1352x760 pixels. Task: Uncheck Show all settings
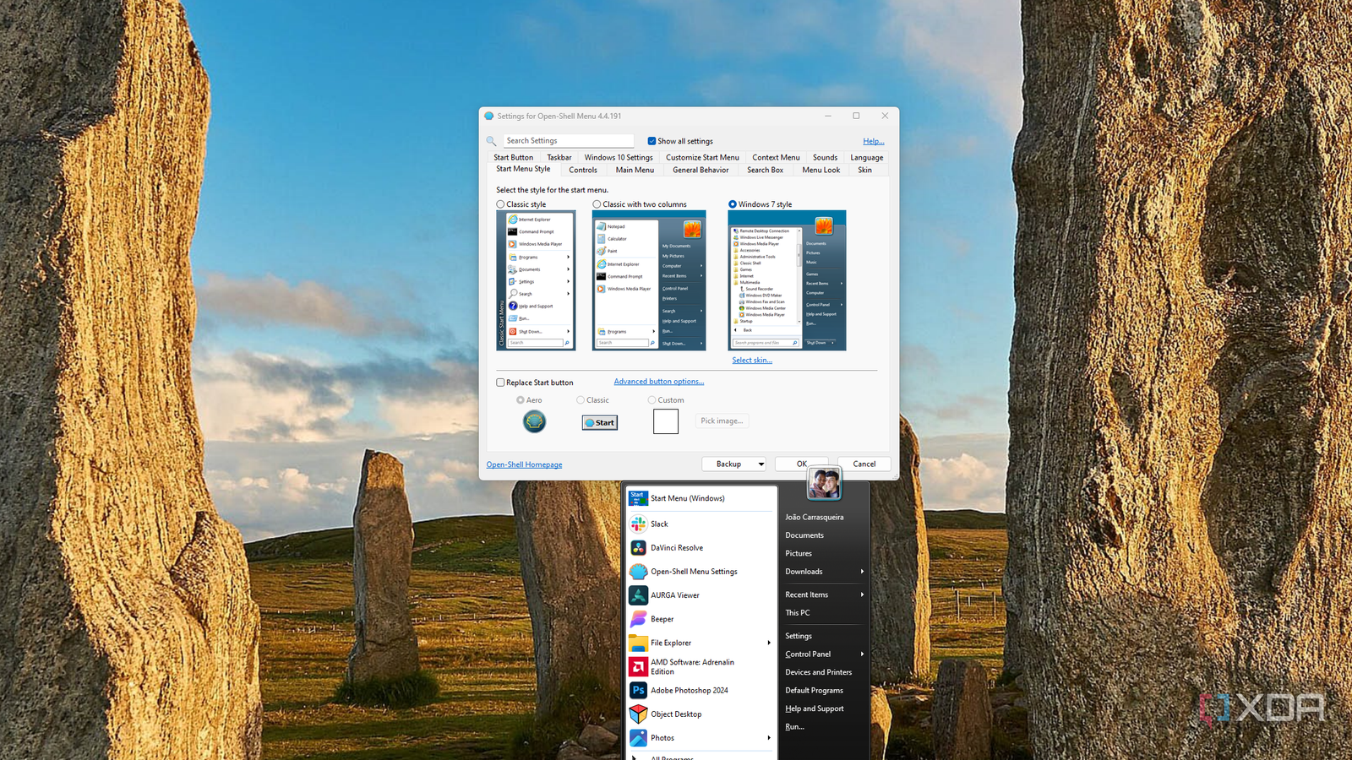coord(651,141)
